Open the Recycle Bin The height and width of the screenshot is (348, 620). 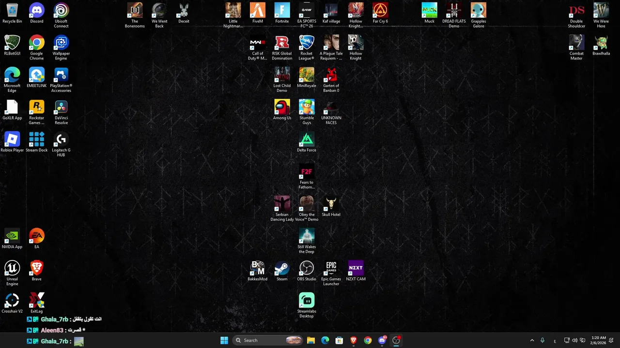pos(12,14)
